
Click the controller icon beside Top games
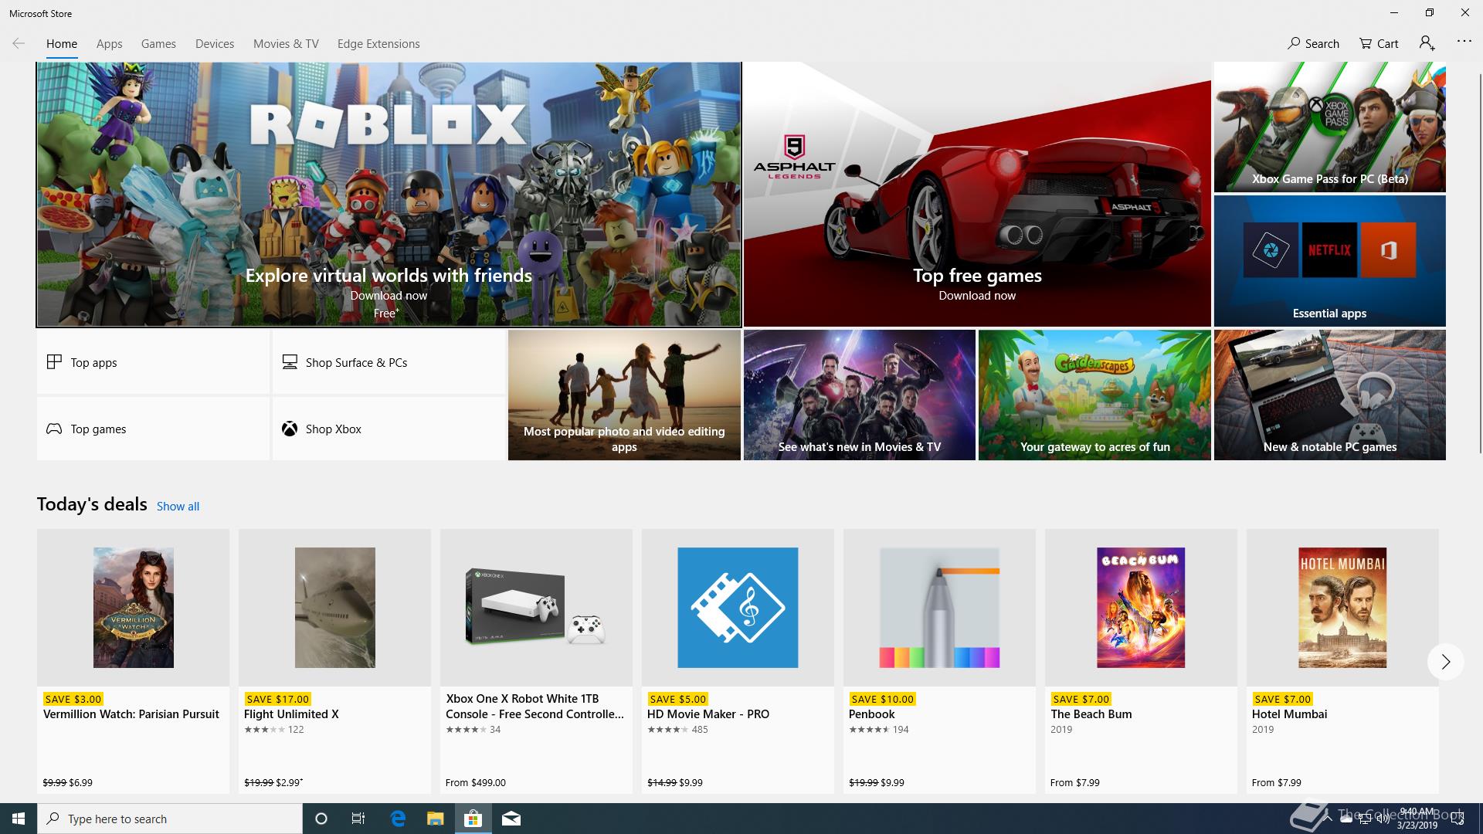coord(54,429)
